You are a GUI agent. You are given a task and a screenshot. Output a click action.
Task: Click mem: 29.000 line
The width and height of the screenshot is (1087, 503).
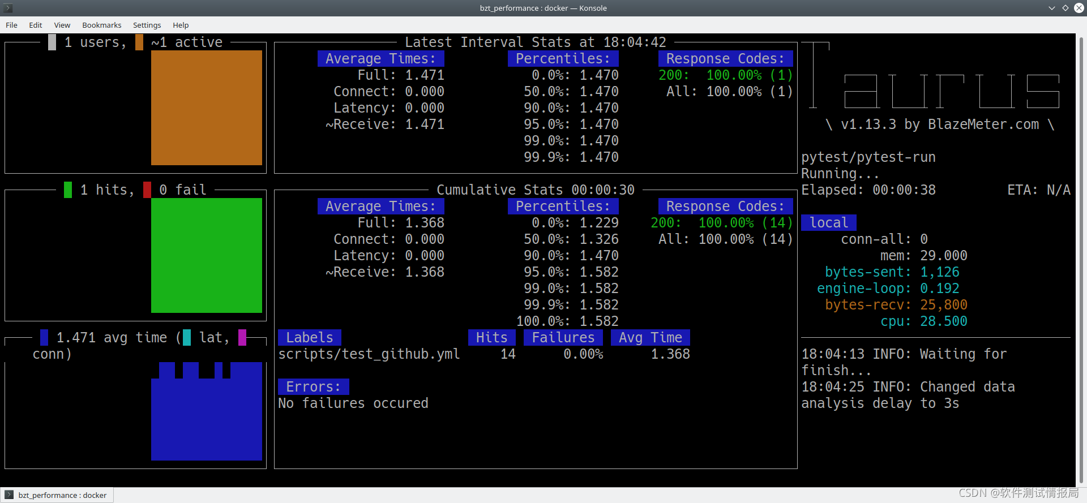click(924, 256)
